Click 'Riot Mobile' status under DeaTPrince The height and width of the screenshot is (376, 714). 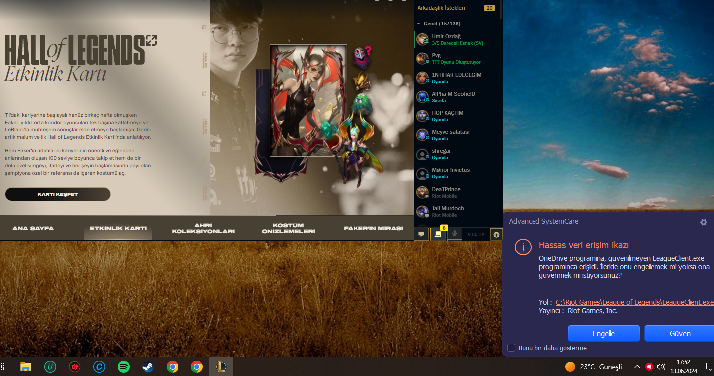click(x=444, y=196)
